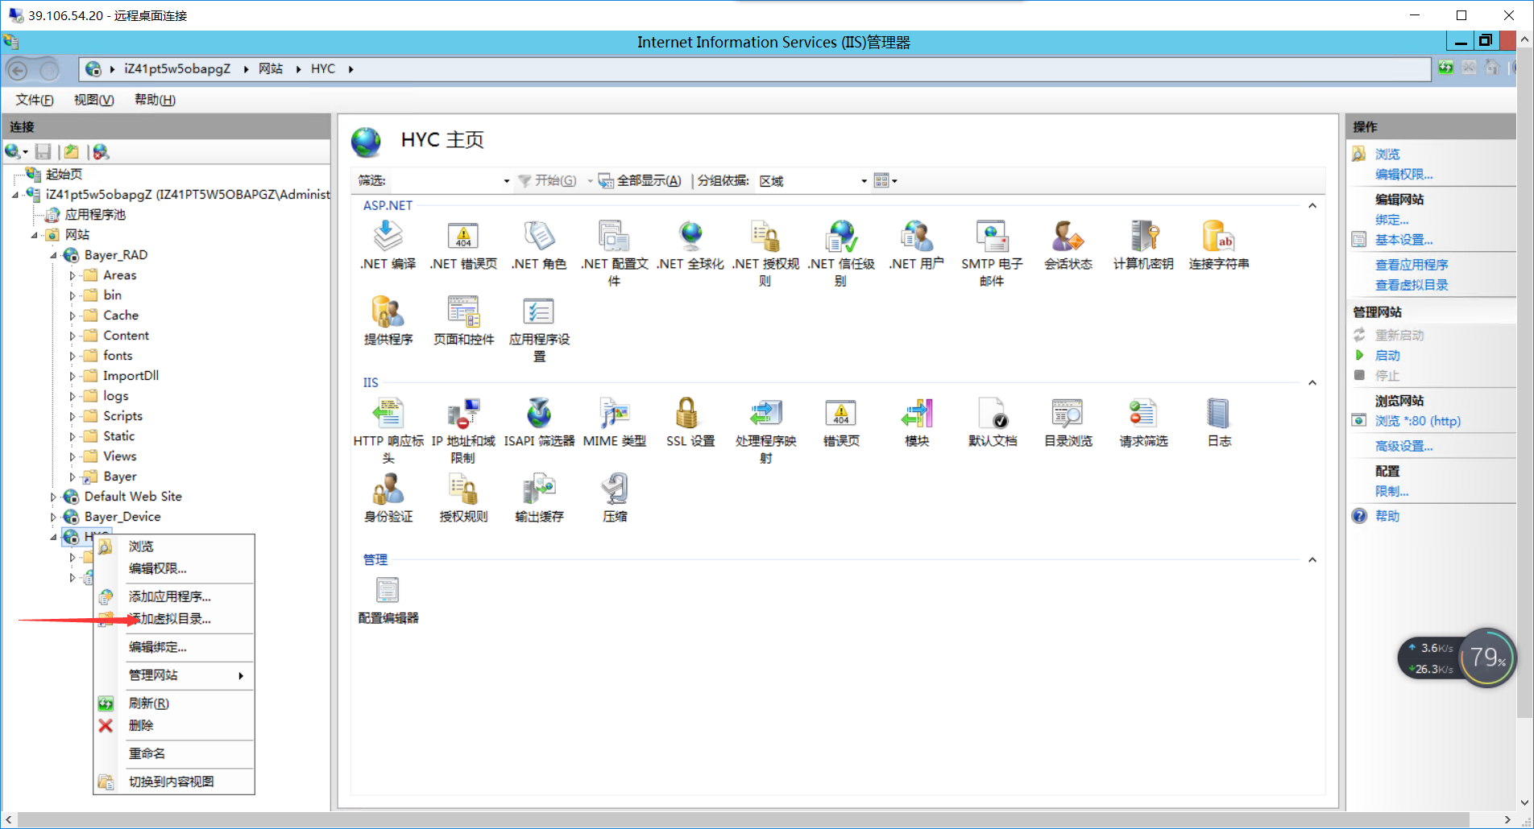
Task: Open 默认文档 settings icon
Action: (x=992, y=414)
